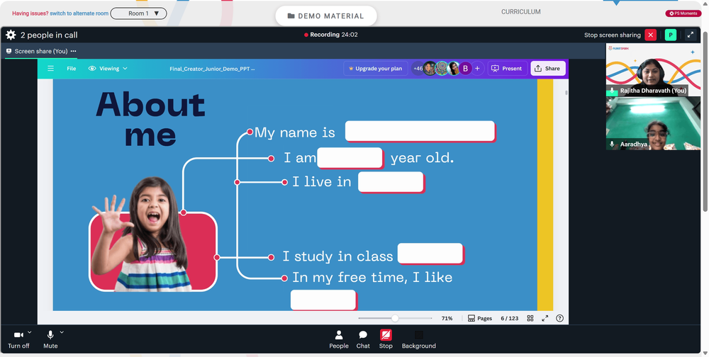The height and width of the screenshot is (357, 709).
Task: Click the I live in blank box
Action: (391, 182)
